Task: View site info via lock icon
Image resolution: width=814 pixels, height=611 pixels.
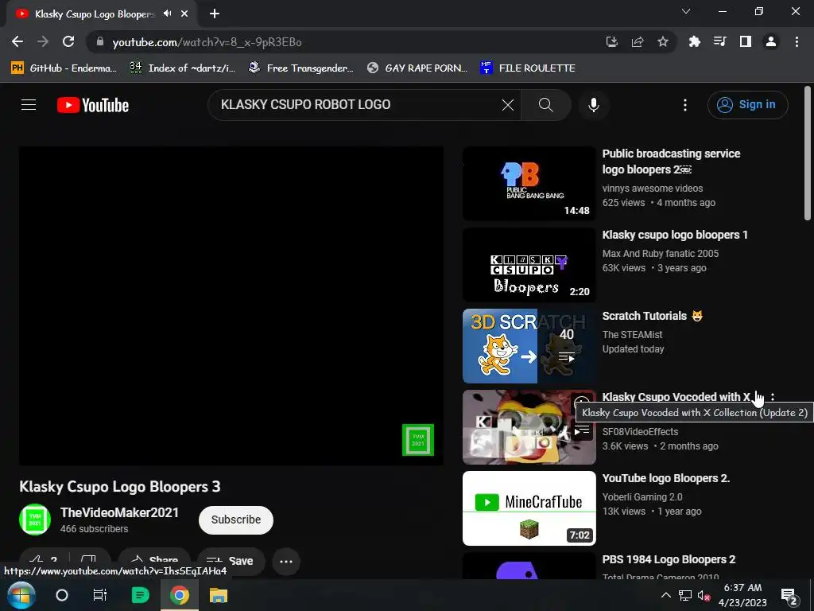Action: click(x=100, y=41)
